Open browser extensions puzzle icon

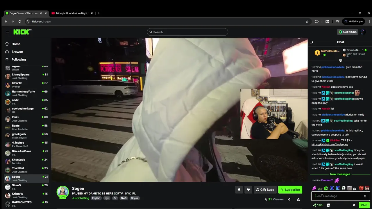[x=317, y=21]
